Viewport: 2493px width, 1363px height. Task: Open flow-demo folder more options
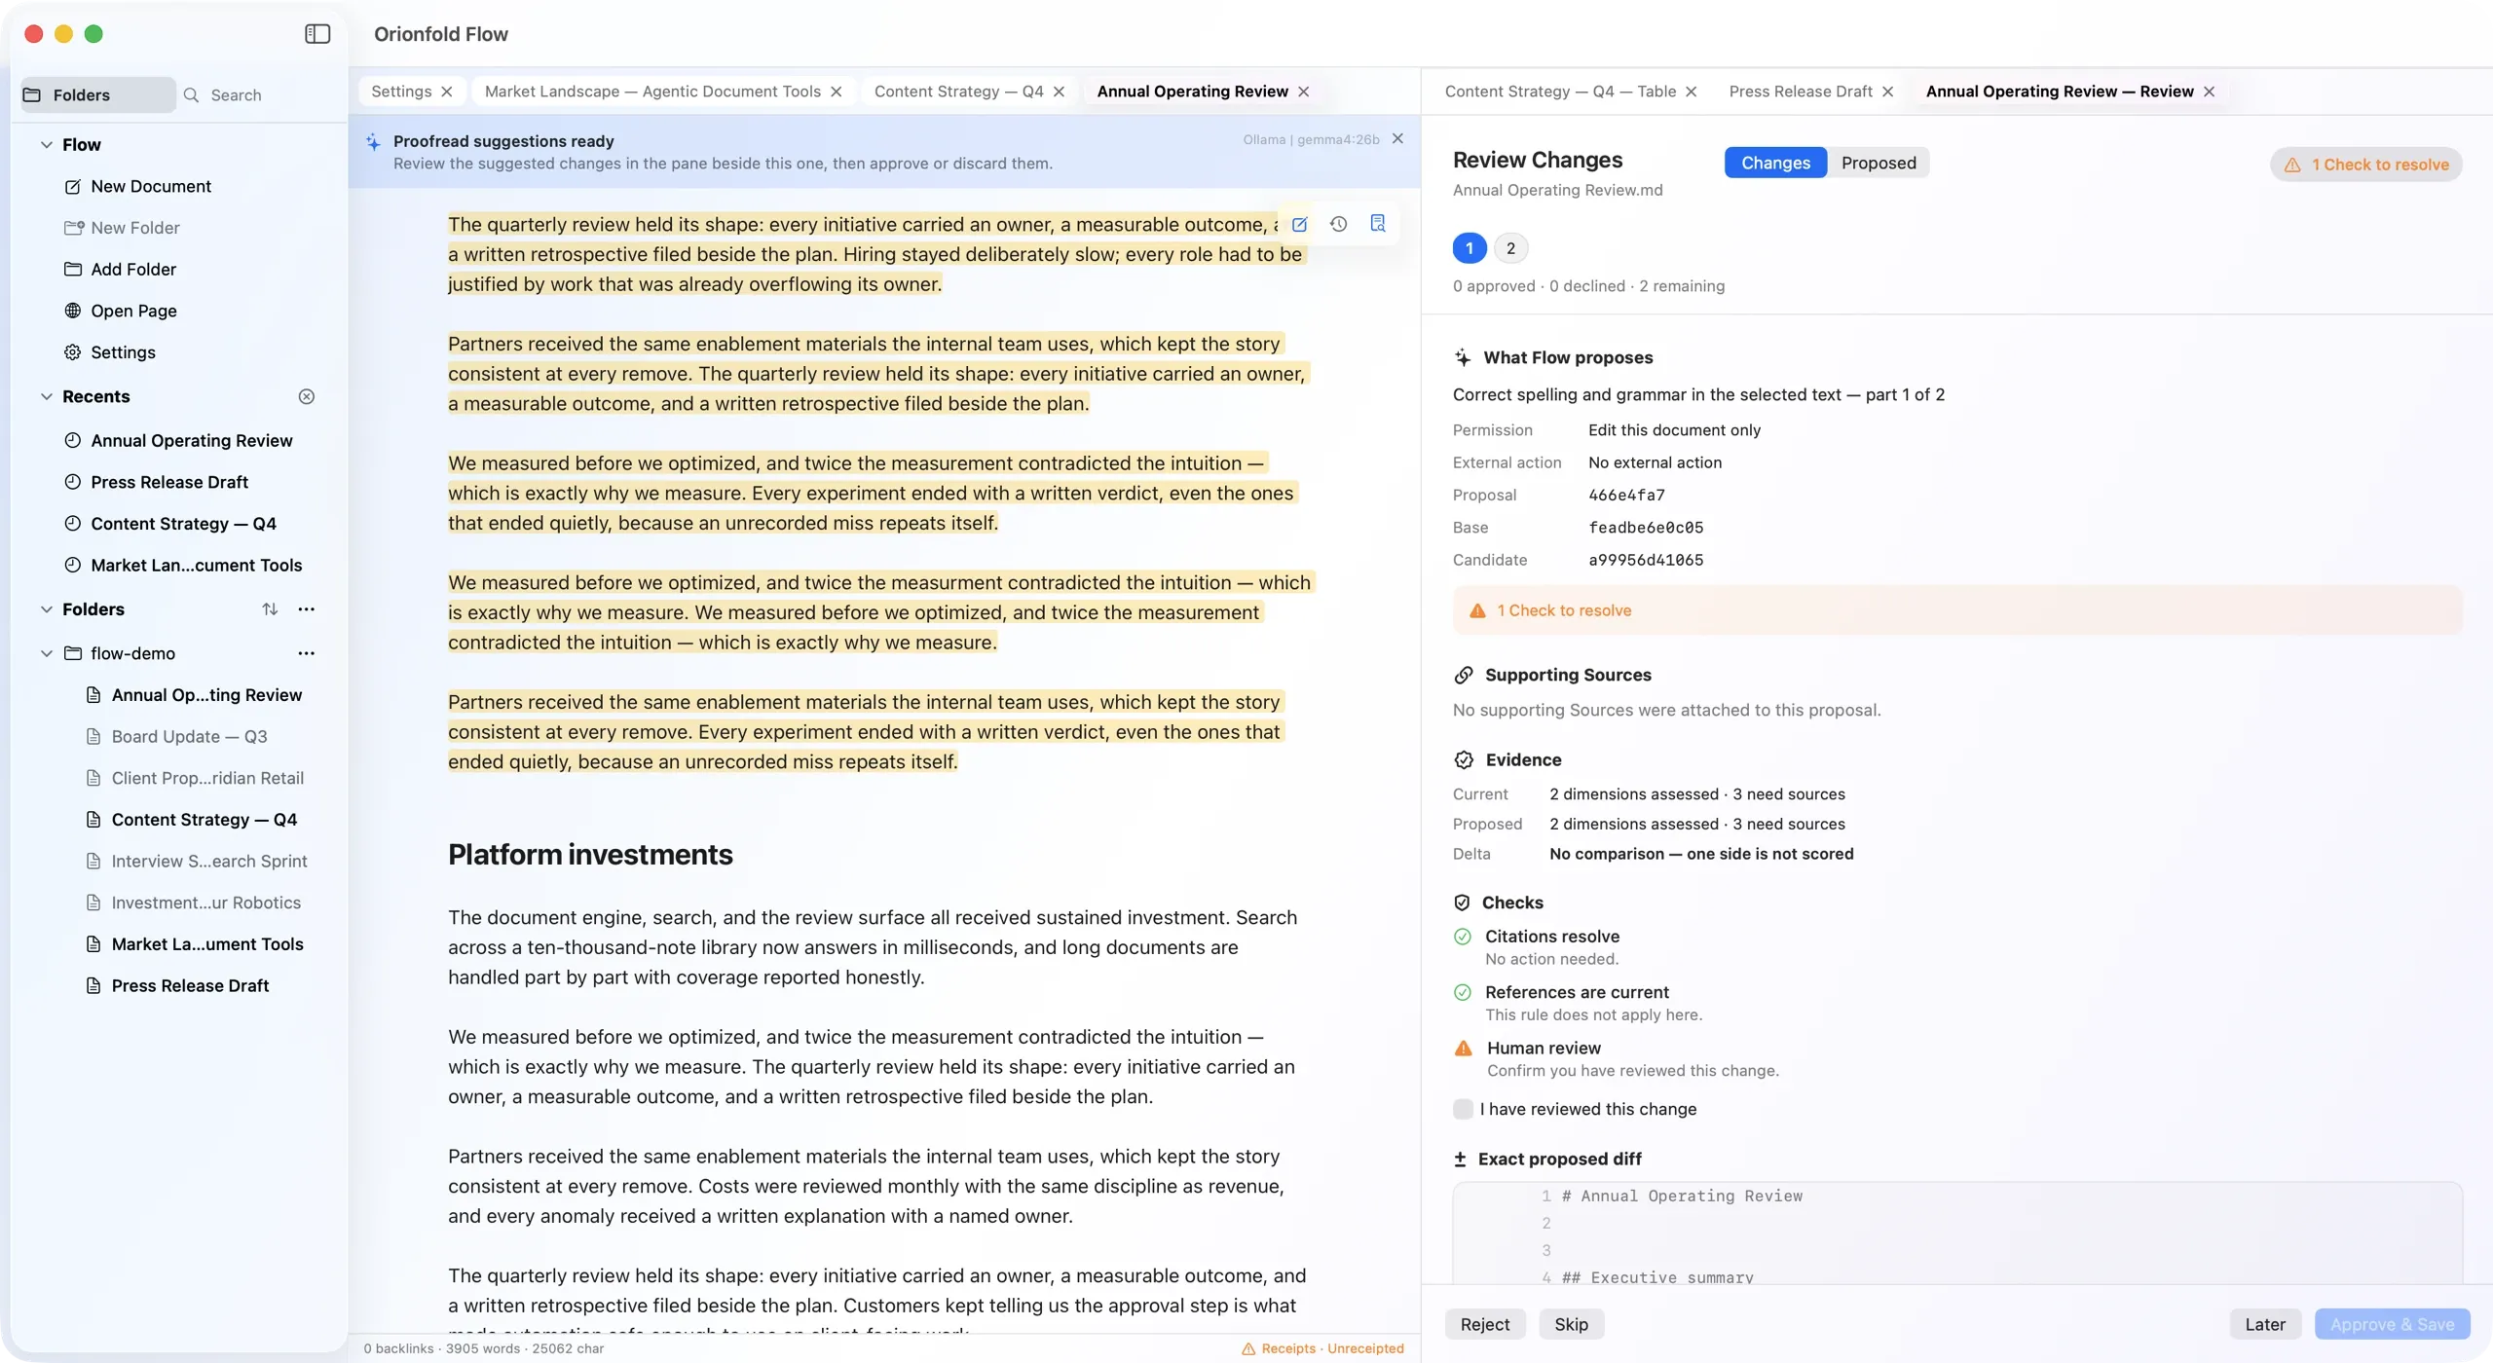tap(306, 653)
